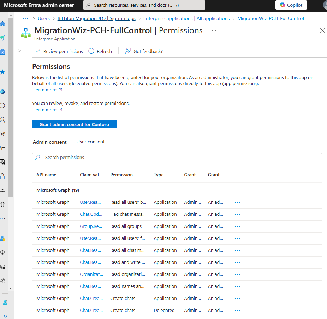Open MigrationWiz-PCH-FullControl breadcrumb link
327x319 pixels.
point(271,19)
